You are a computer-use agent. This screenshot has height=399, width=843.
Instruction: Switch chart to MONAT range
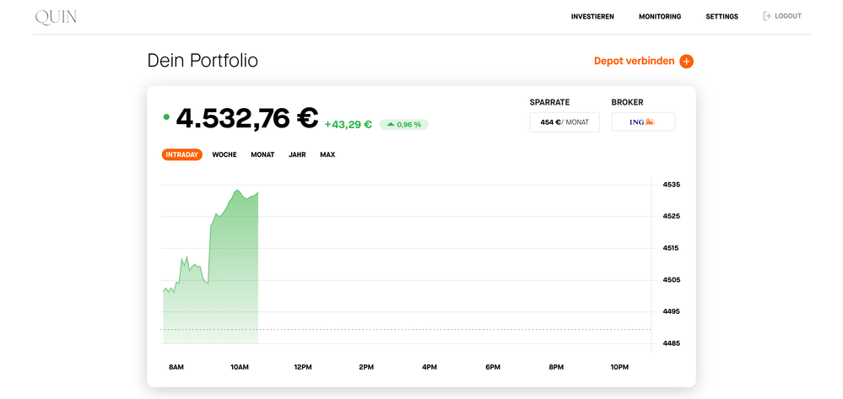262,154
